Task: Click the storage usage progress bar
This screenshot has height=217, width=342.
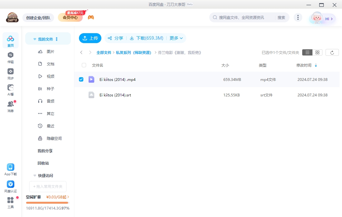Action: coord(47,202)
